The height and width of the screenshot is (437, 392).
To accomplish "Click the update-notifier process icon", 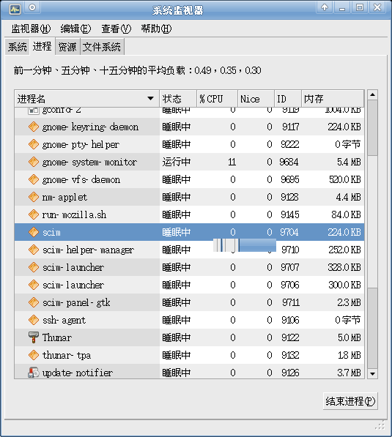I will pyautogui.click(x=34, y=373).
